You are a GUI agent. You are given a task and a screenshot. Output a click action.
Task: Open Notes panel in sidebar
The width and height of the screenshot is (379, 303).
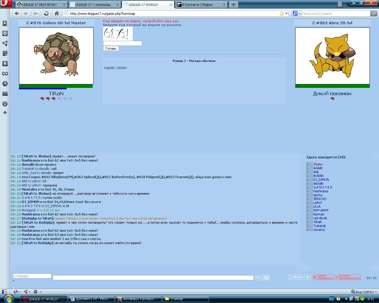pos(5,54)
